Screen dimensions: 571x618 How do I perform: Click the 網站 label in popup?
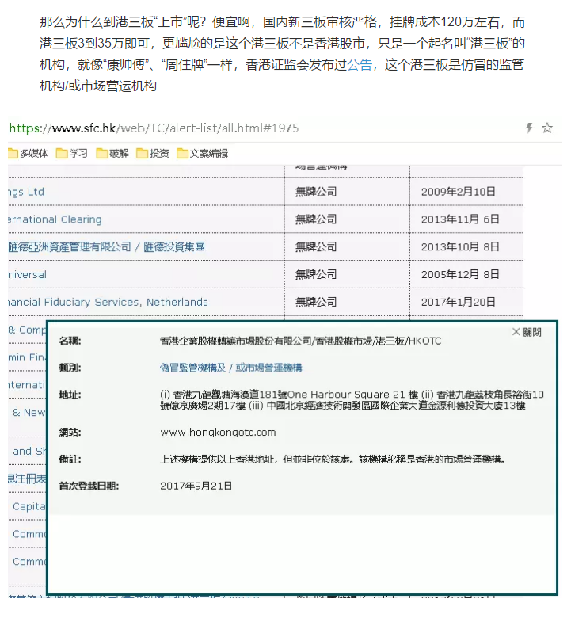(x=70, y=433)
